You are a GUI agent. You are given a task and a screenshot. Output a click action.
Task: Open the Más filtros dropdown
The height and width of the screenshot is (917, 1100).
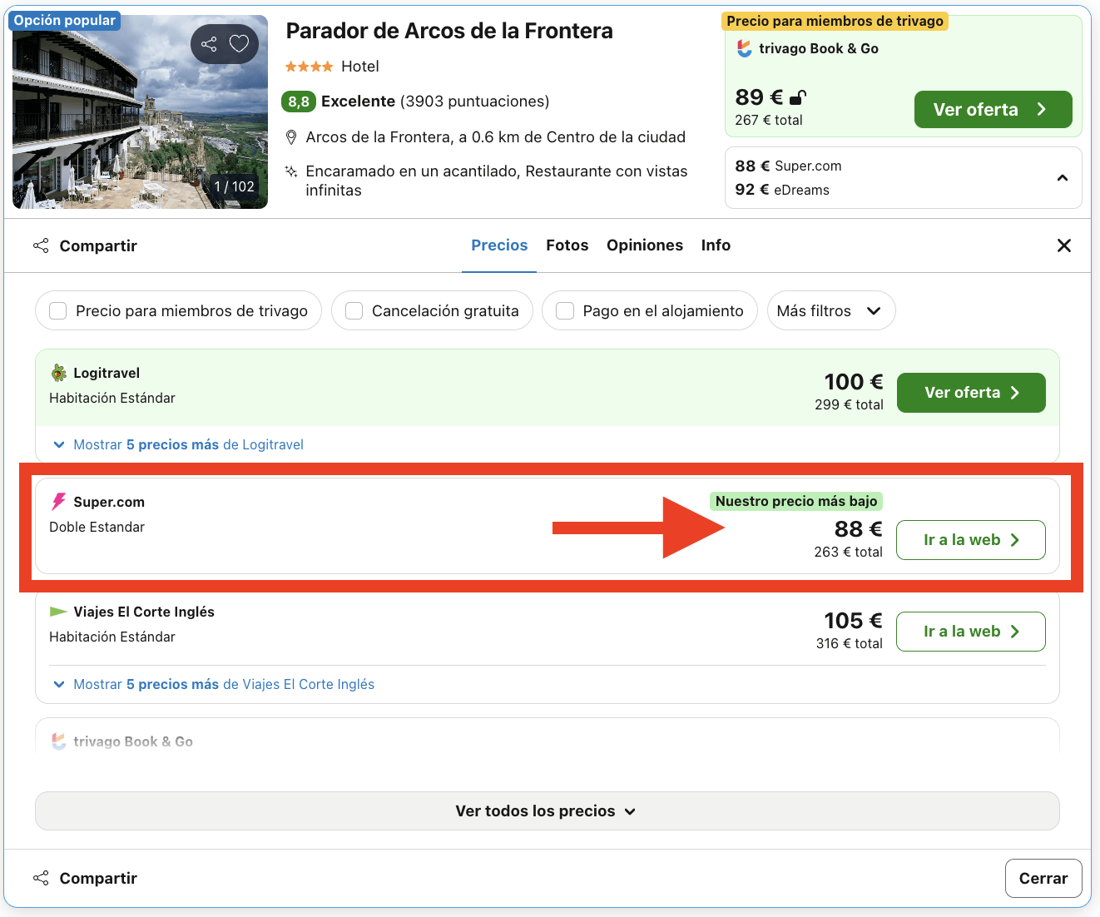tap(830, 310)
